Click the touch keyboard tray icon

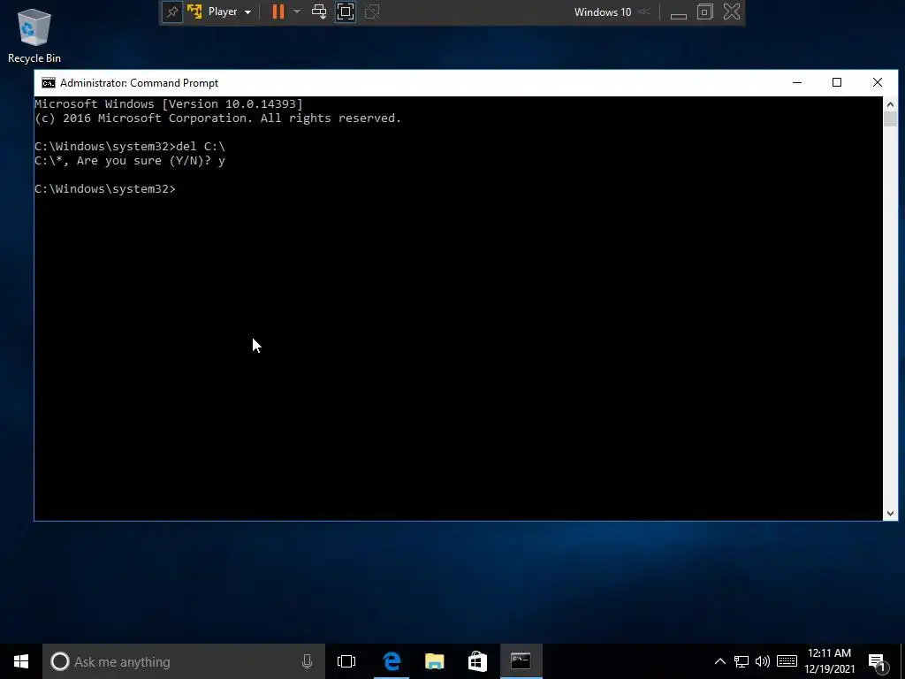pos(787,661)
